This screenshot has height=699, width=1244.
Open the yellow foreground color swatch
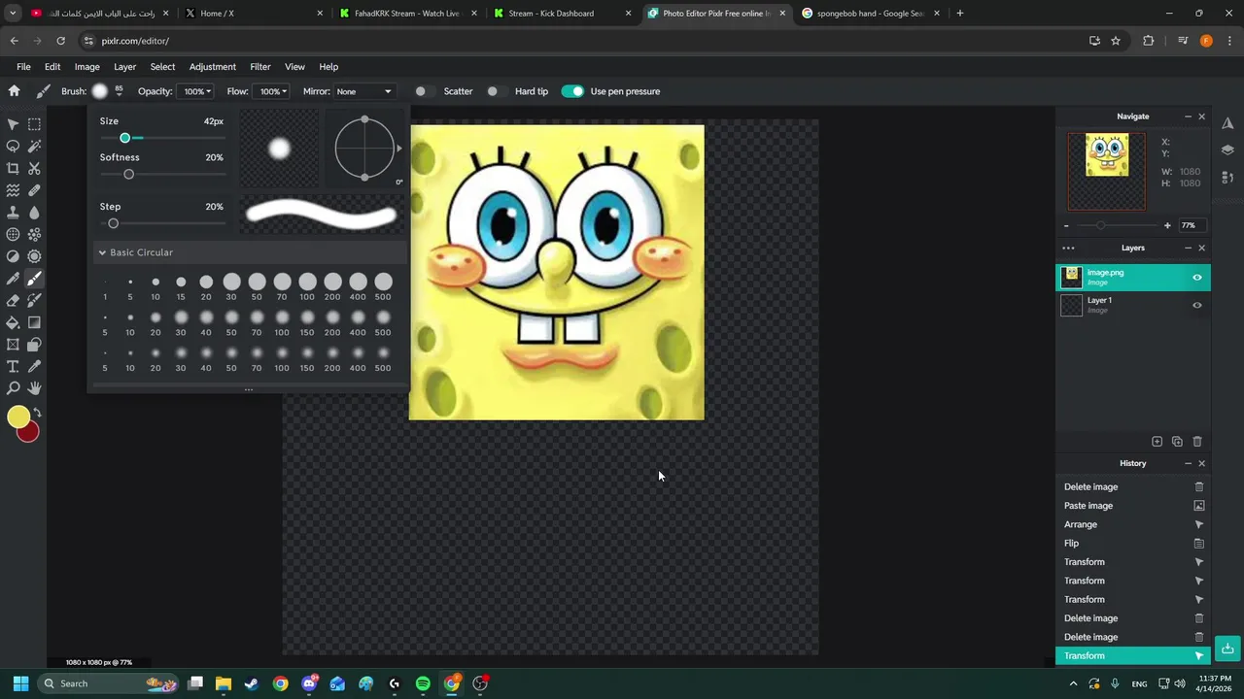17,417
